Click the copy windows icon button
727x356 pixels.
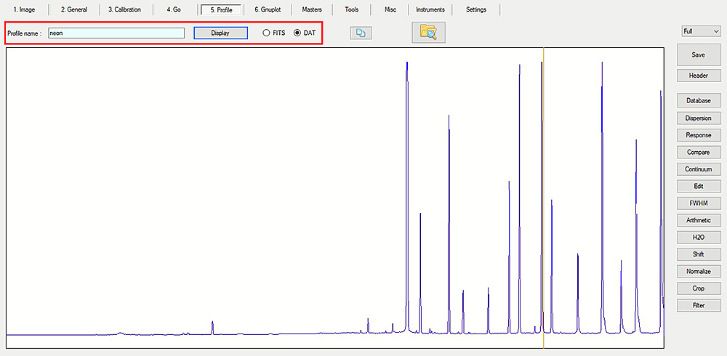(361, 33)
